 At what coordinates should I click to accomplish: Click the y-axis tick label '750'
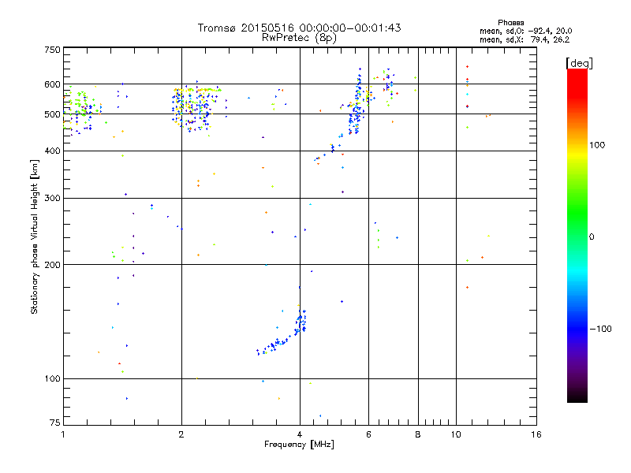coord(52,50)
